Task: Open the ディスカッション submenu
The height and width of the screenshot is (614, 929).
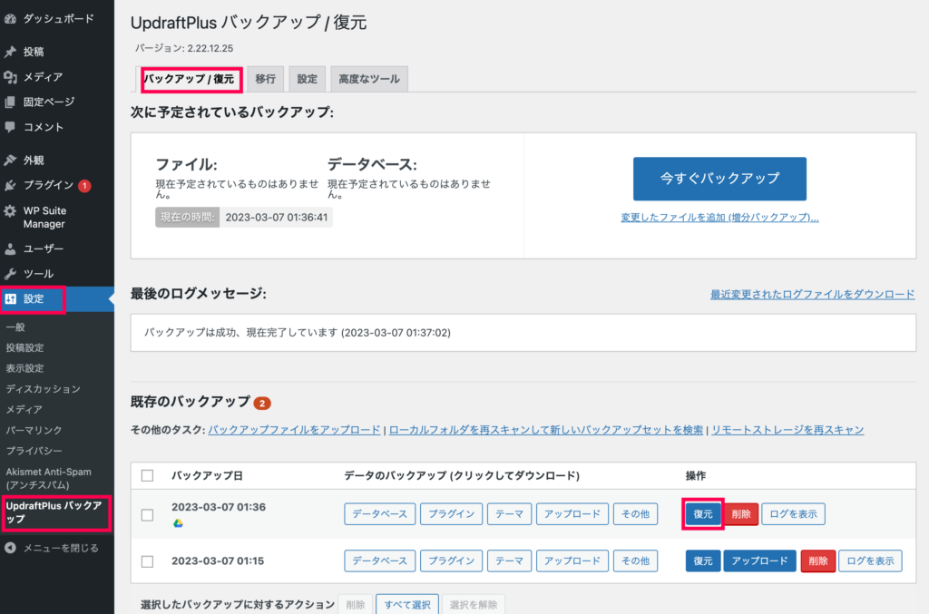Action: point(44,389)
